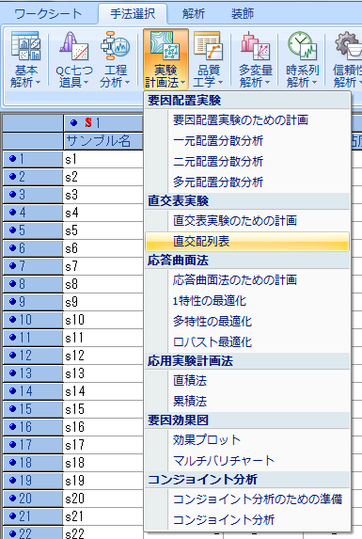Select row header 1
362x539 pixels.
click(33, 159)
